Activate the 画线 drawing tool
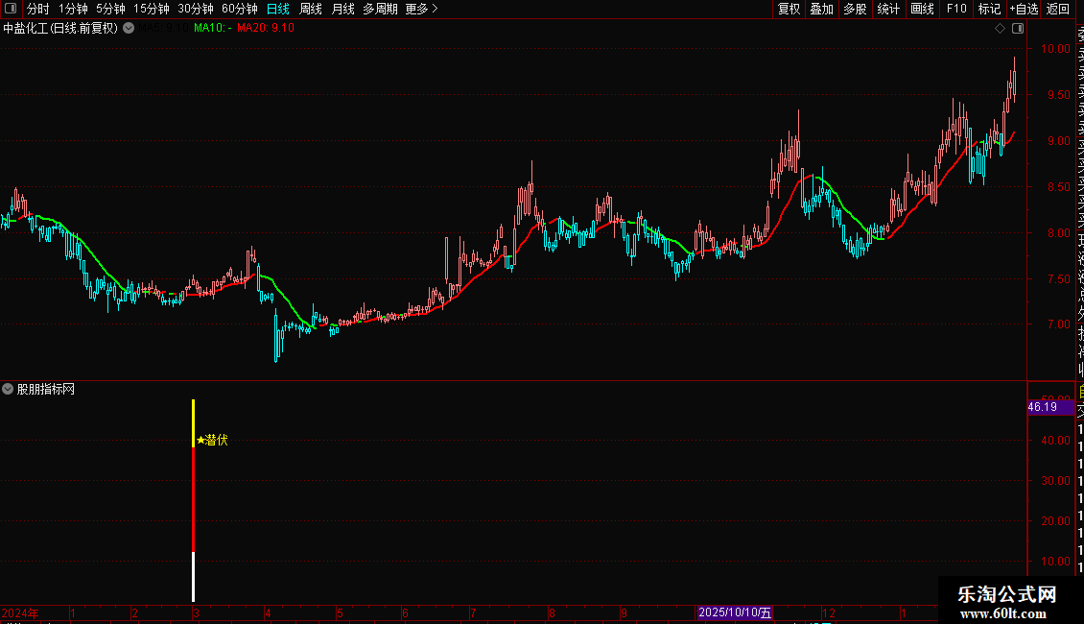1084x624 pixels. point(922,9)
